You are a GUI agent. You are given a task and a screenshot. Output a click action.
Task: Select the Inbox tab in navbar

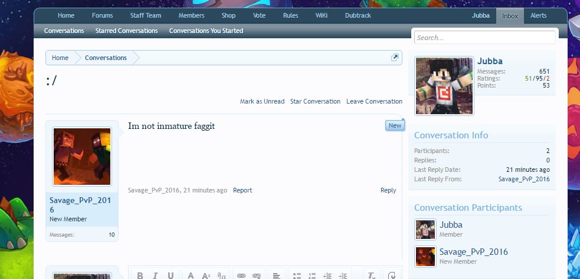pyautogui.click(x=510, y=16)
